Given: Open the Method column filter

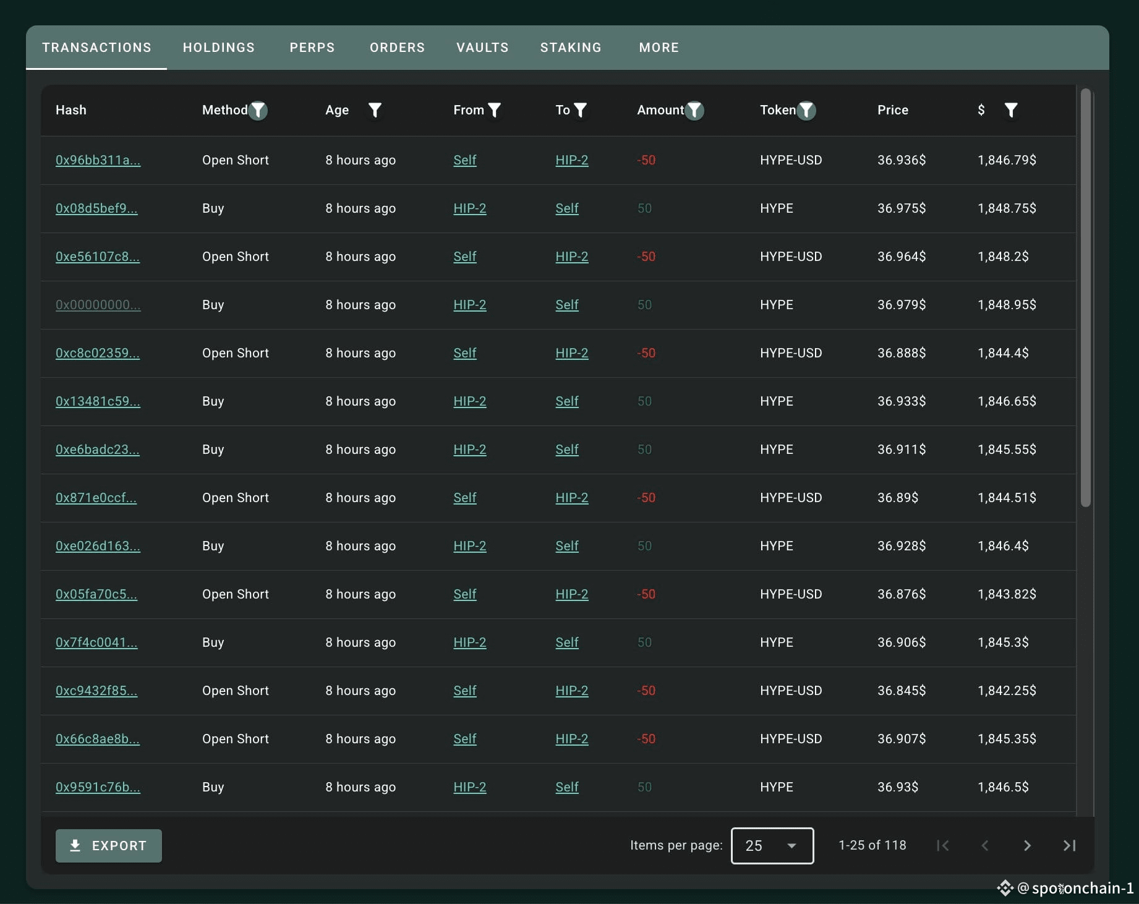Looking at the screenshot, I should click(258, 110).
